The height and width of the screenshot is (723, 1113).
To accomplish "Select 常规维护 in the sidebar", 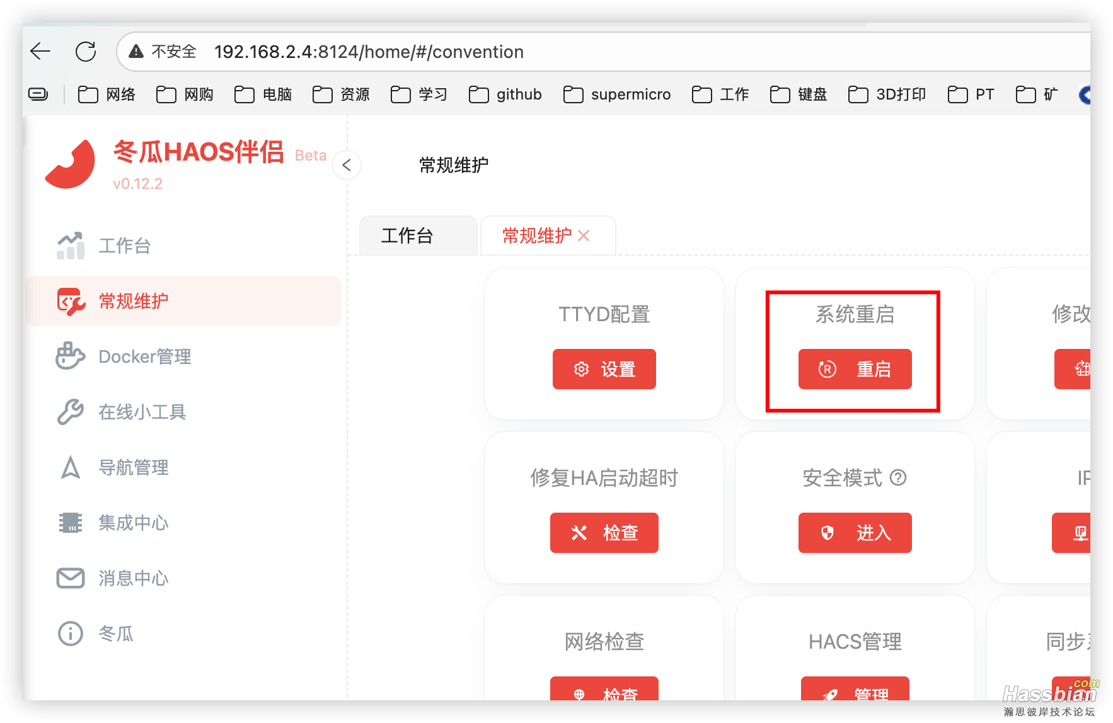I will [183, 301].
